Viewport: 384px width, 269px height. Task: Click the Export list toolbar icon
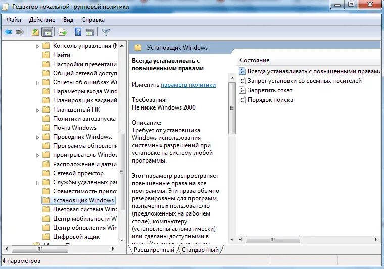[x=63, y=32]
